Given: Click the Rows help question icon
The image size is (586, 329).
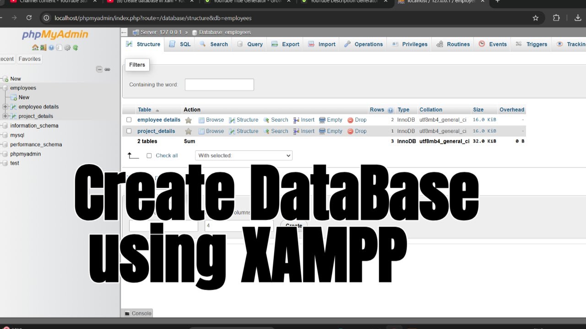Looking at the screenshot, I should pos(391,110).
